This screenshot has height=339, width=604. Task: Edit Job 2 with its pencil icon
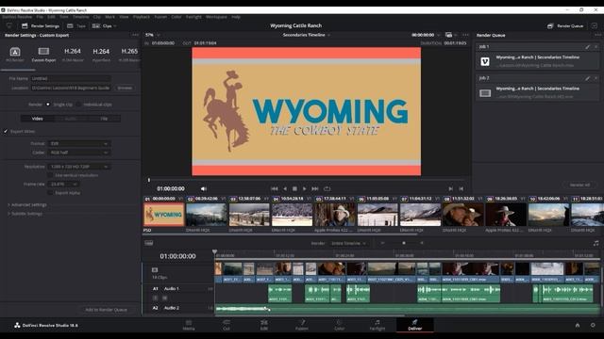pyautogui.click(x=587, y=78)
